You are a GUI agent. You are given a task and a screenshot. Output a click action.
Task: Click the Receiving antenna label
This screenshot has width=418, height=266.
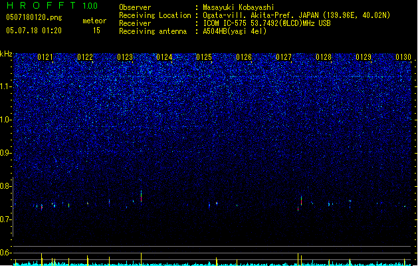[153, 31]
